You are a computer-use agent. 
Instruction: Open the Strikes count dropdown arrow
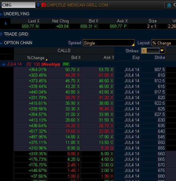pyautogui.click(x=162, y=50)
